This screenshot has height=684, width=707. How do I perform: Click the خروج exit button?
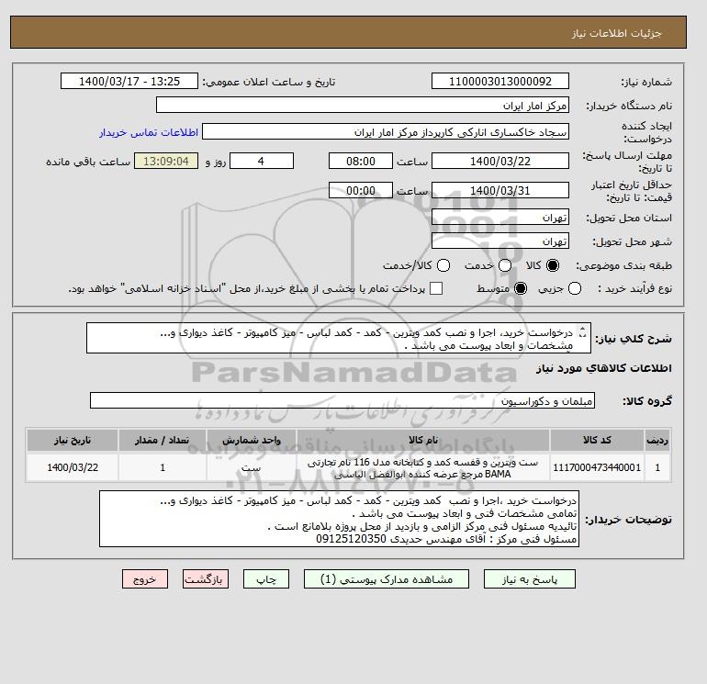[145, 579]
